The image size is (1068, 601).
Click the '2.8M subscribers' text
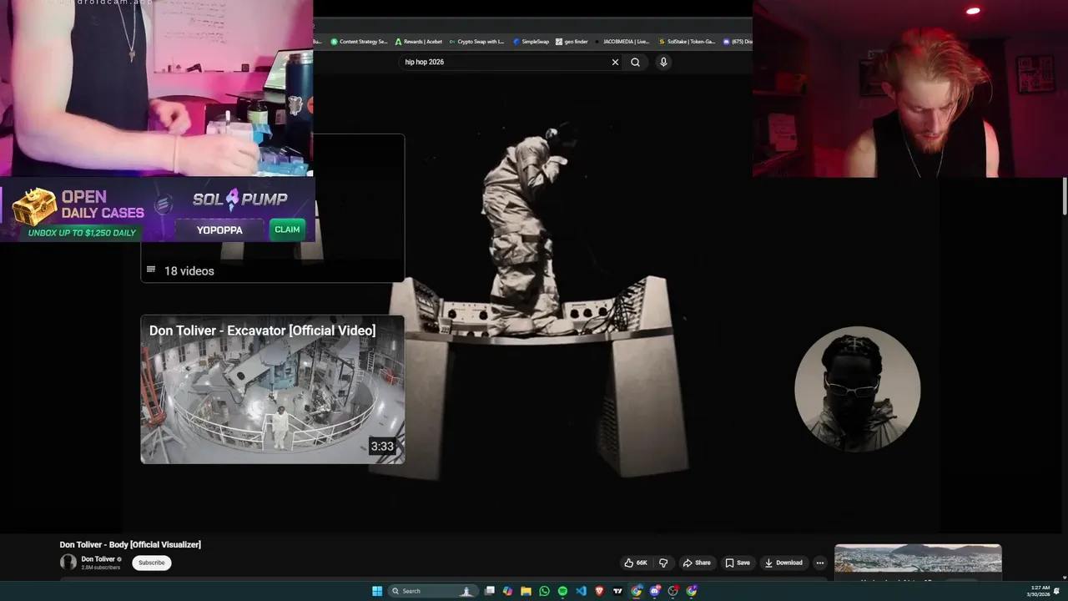click(x=101, y=568)
